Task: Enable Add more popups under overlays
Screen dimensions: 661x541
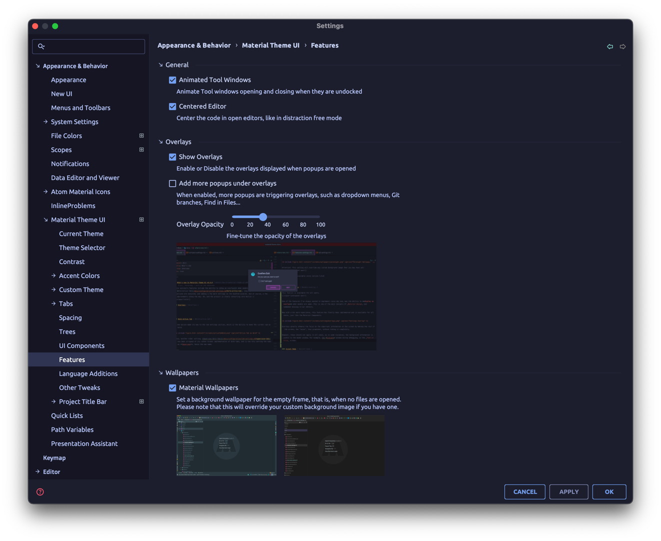Action: [x=172, y=183]
